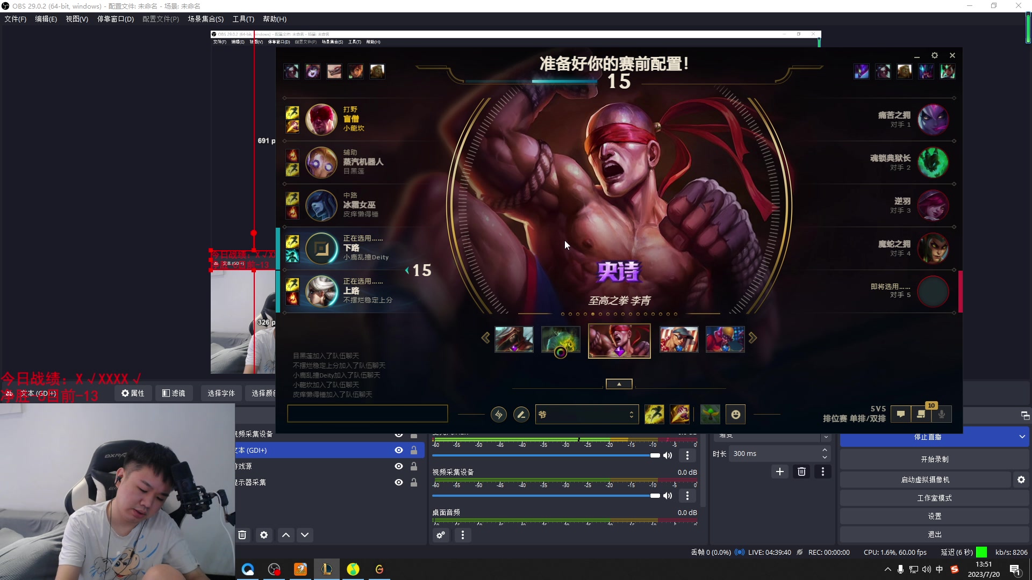Image resolution: width=1032 pixels, height=580 pixels.
Task: Delete the selected source with trash icon
Action: point(242,535)
